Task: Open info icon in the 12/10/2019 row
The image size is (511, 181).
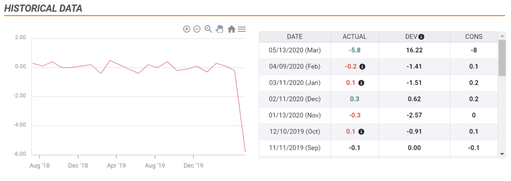Action: point(361,132)
